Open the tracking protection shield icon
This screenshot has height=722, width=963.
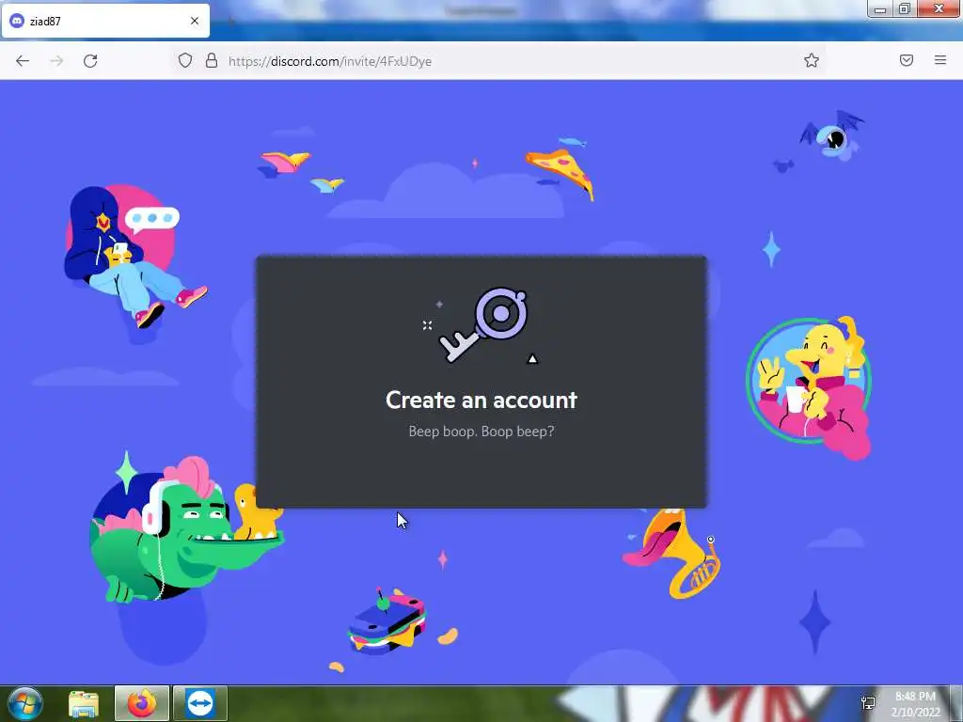[185, 60]
